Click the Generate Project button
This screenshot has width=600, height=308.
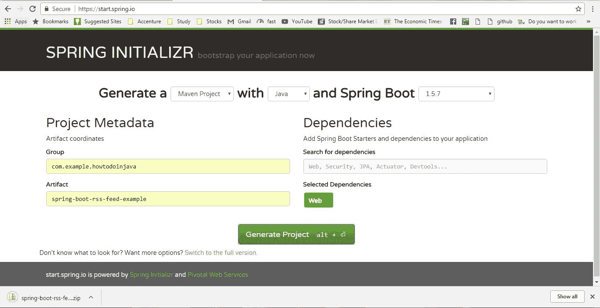coord(296,234)
